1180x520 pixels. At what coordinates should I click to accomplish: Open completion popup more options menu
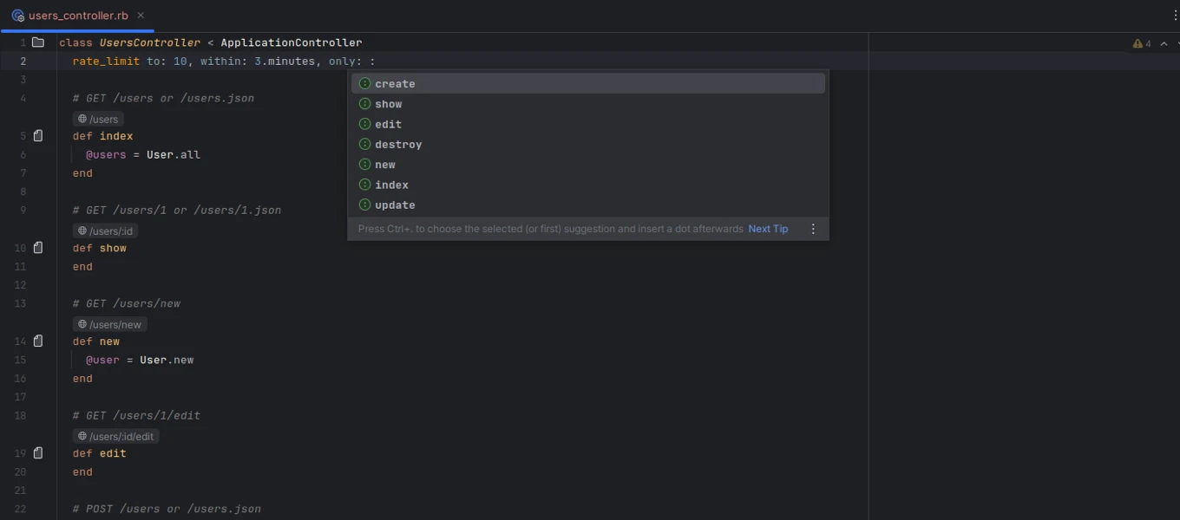point(813,229)
